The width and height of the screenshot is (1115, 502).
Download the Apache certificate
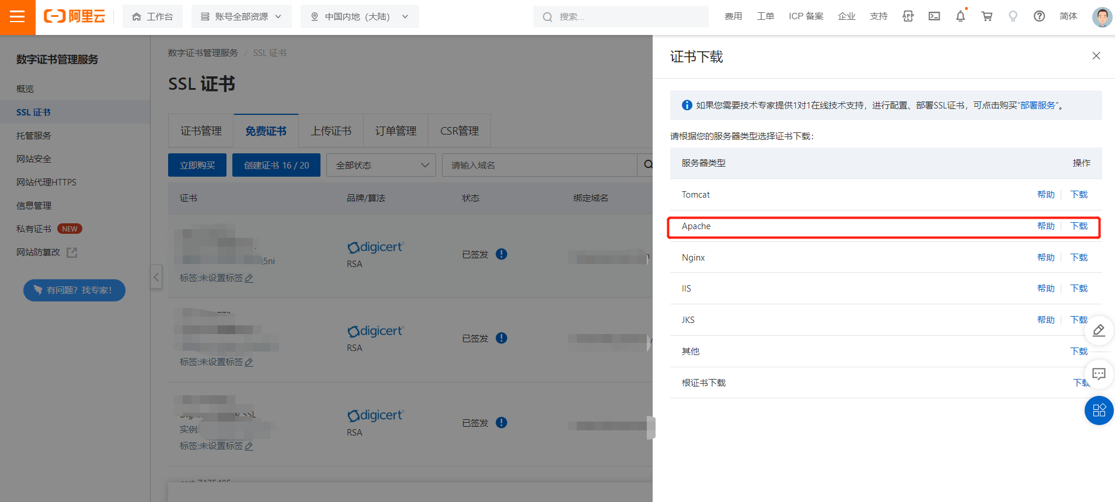(x=1079, y=226)
